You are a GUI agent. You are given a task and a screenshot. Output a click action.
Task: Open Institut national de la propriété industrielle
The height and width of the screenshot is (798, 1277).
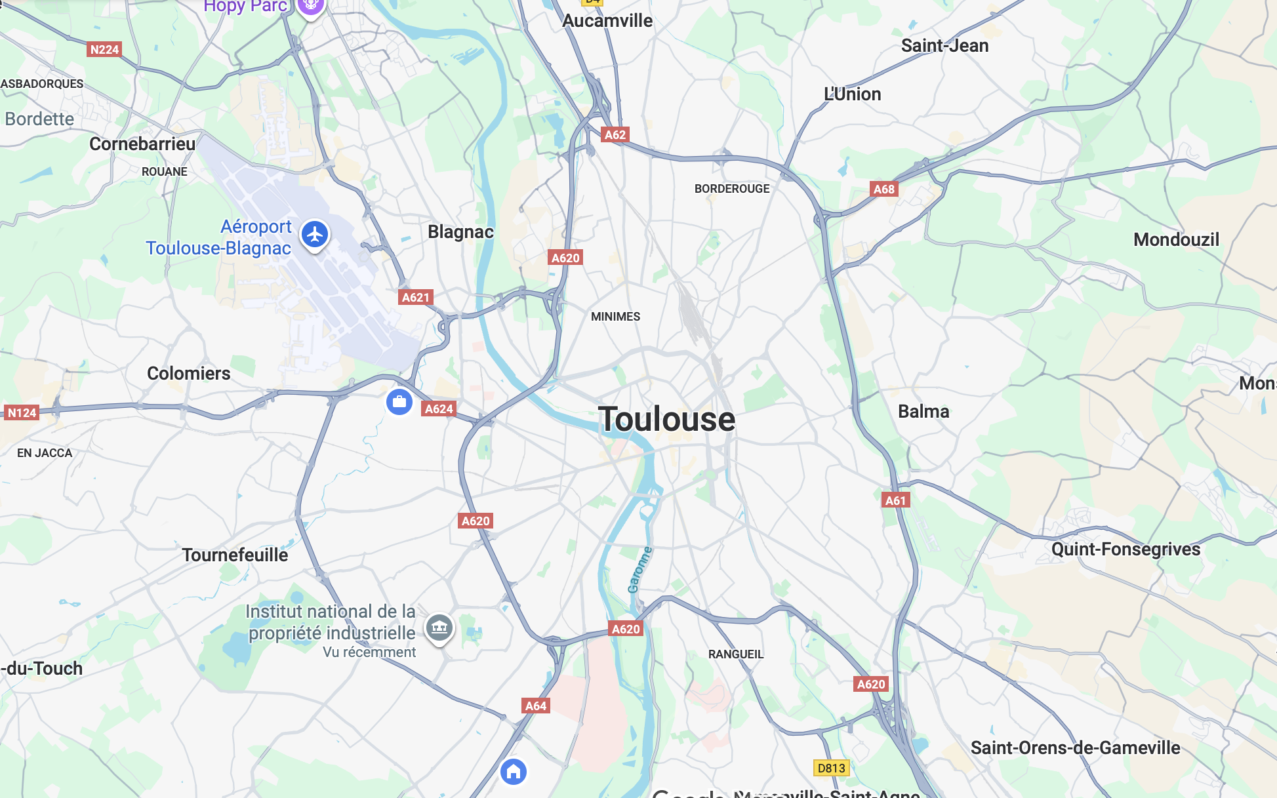(331, 622)
